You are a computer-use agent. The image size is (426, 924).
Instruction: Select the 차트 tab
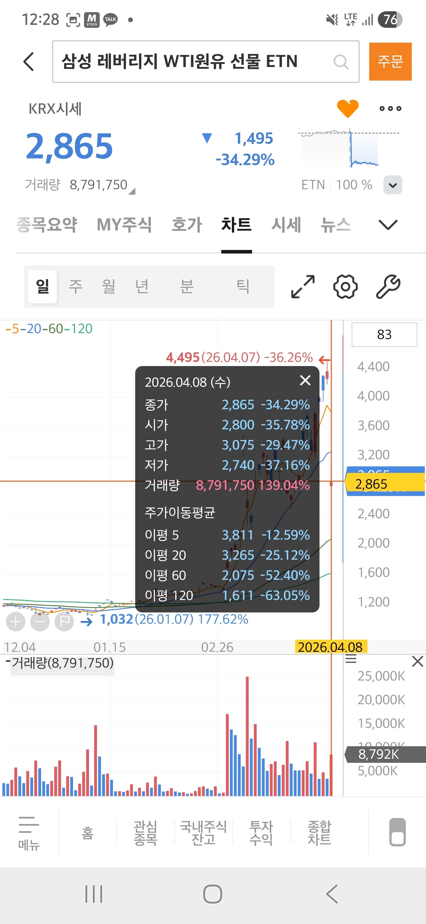point(236,225)
